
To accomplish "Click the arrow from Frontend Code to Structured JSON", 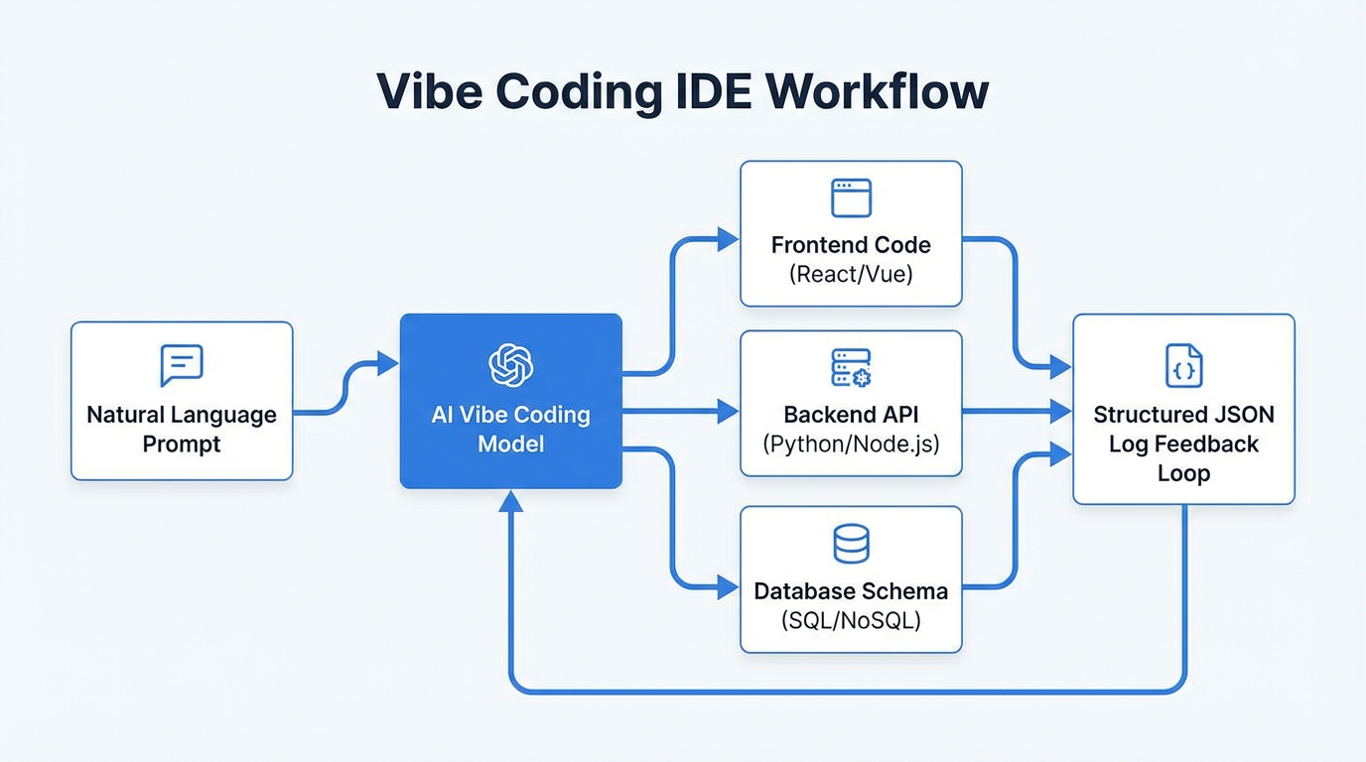I will [1013, 298].
